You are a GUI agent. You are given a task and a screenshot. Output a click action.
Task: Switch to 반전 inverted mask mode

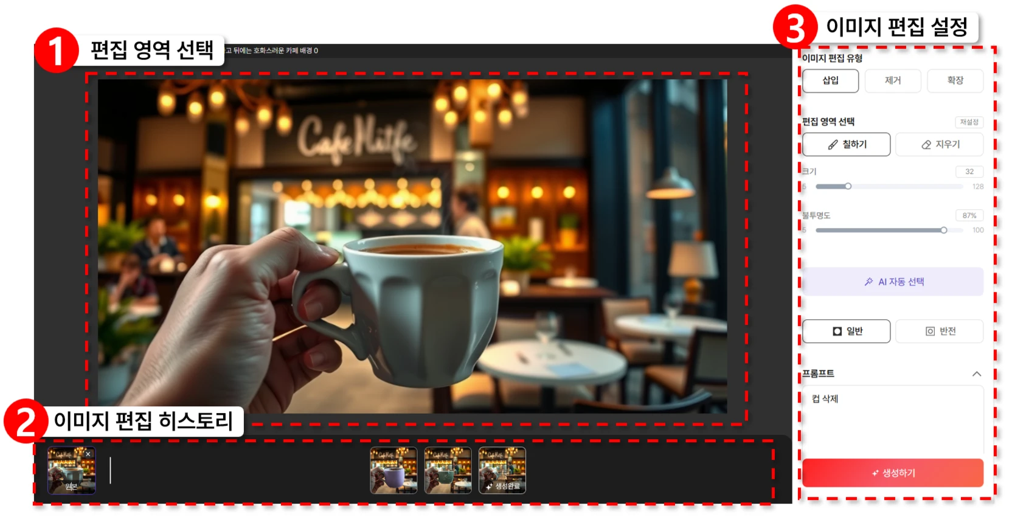(x=939, y=331)
